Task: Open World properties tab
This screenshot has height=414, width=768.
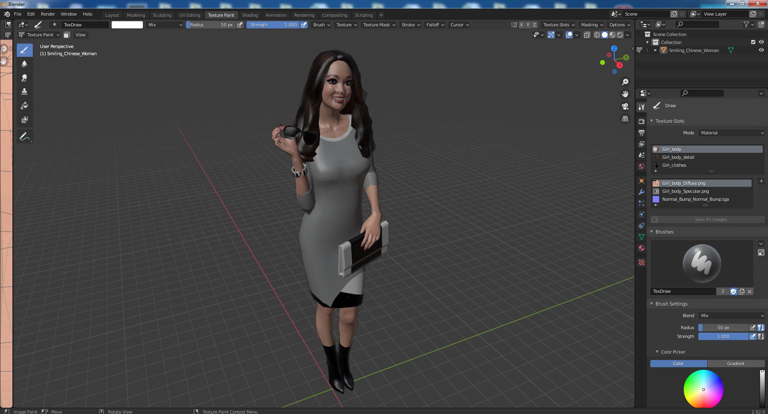Action: (x=642, y=166)
